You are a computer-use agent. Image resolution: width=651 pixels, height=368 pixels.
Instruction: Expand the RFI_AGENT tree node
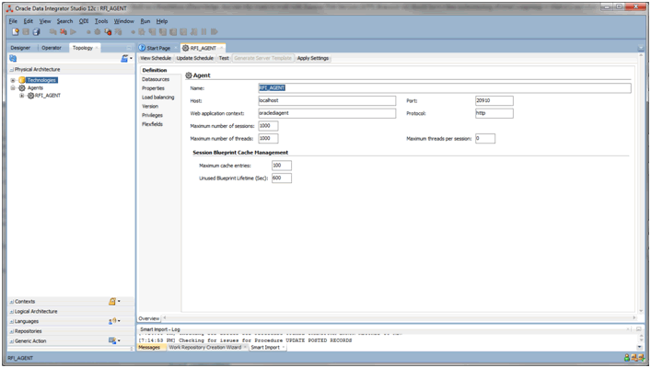click(x=21, y=96)
